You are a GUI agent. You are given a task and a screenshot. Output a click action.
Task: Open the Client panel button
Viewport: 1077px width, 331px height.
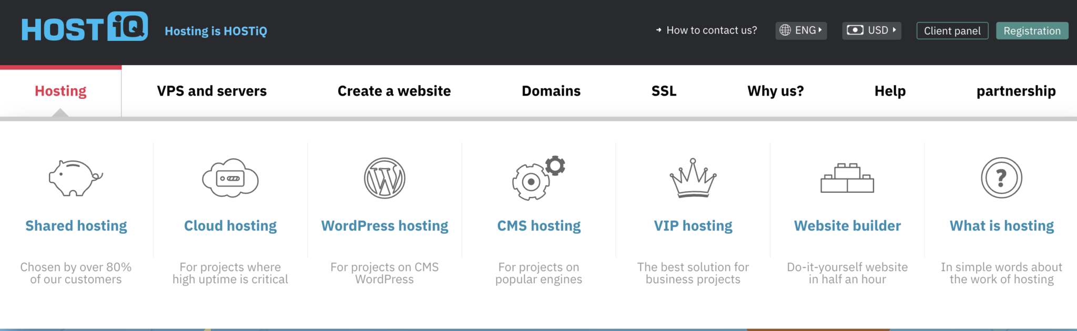(x=952, y=31)
